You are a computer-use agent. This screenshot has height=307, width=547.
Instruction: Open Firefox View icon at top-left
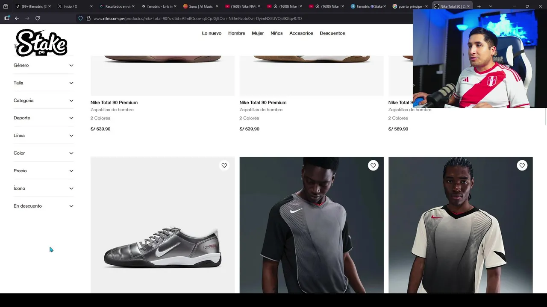click(6, 6)
